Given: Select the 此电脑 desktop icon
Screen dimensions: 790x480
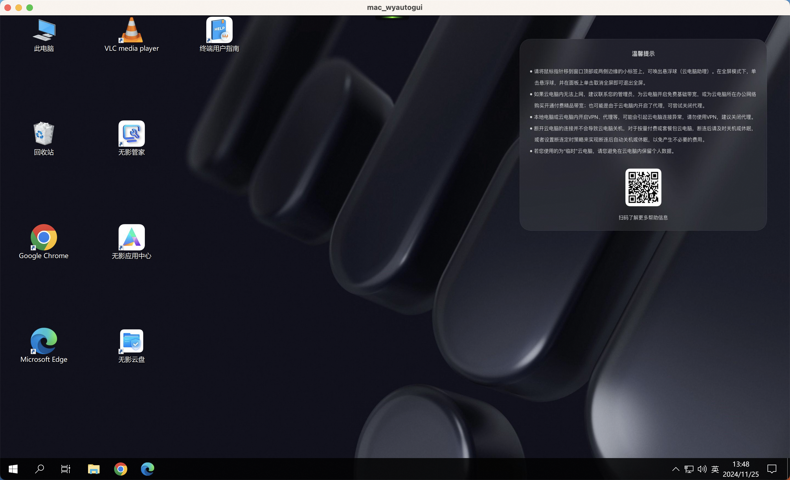Looking at the screenshot, I should pos(44,35).
